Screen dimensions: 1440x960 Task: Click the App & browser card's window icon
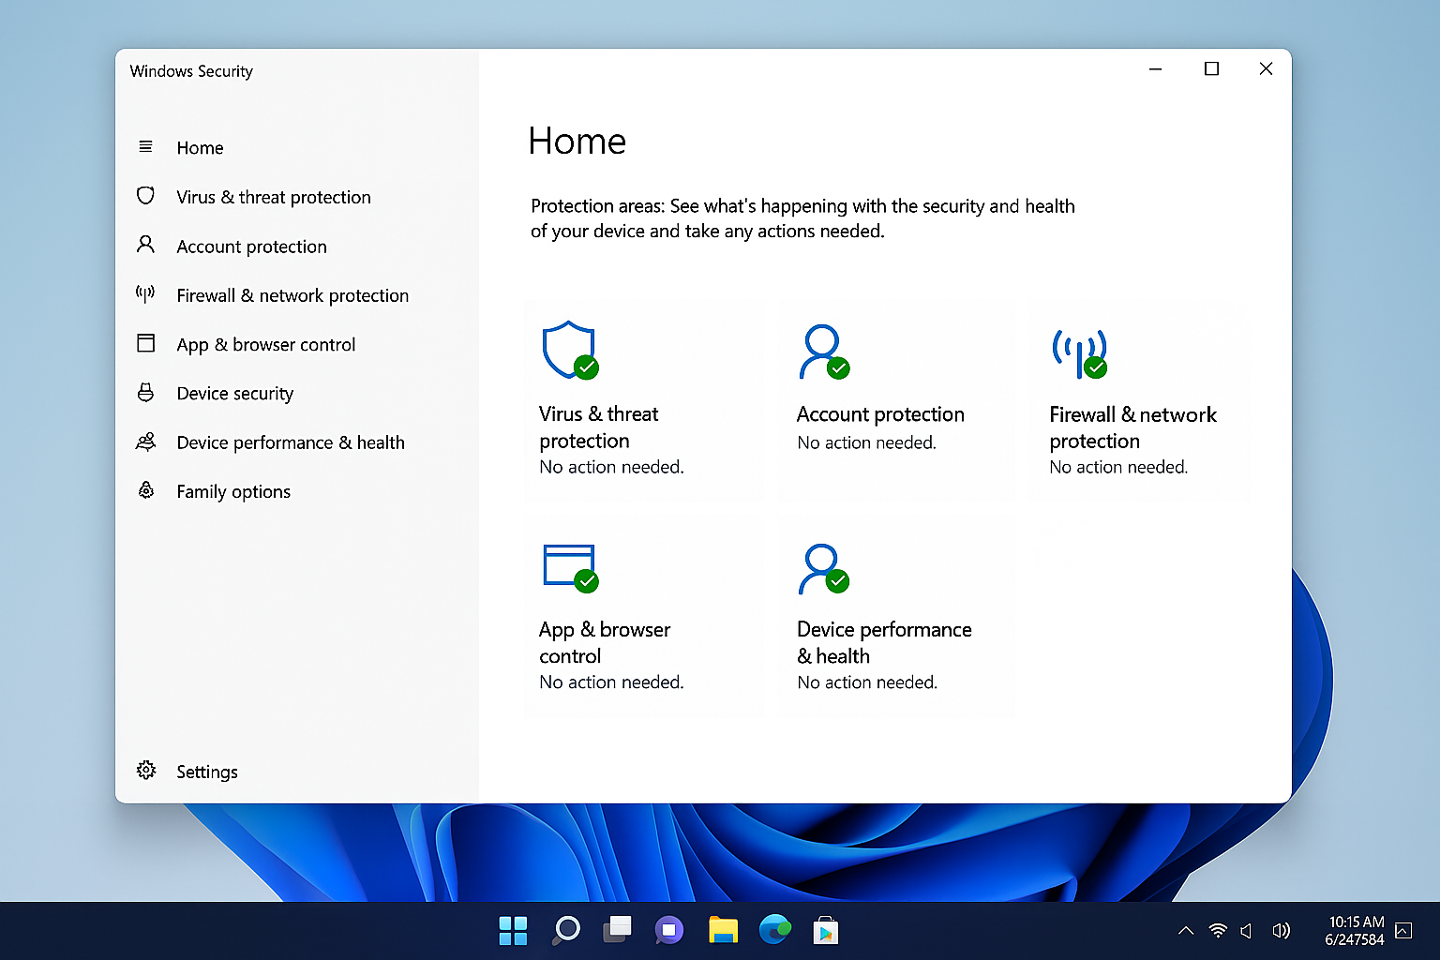coord(570,568)
